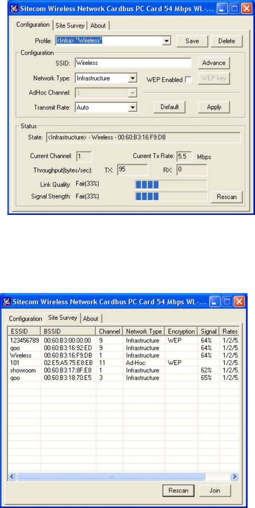Select Site Survey tab in bottom window
This screenshot has width=255, height=508.
click(x=62, y=318)
